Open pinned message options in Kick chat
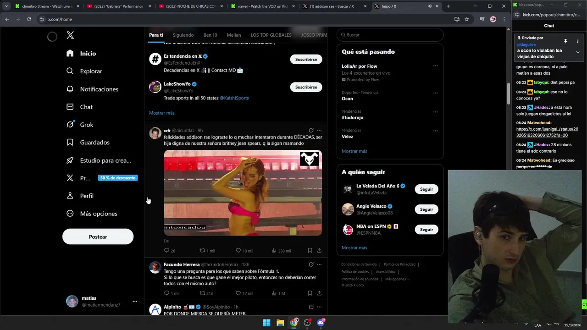Image resolution: width=587 pixels, height=330 pixels. 577,41
